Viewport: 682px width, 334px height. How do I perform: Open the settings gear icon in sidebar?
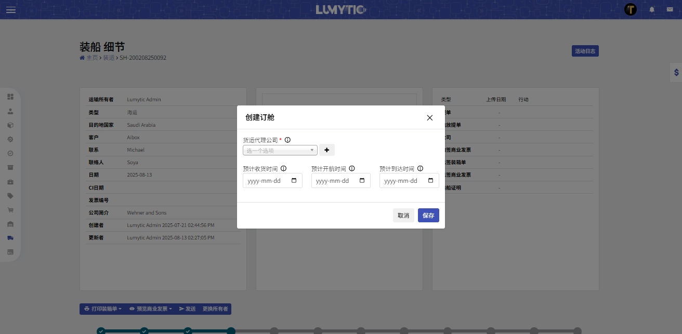(x=10, y=139)
